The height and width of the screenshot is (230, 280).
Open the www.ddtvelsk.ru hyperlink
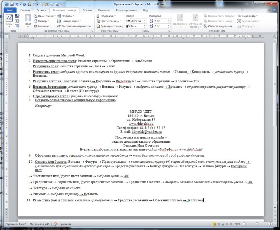coord(141,124)
